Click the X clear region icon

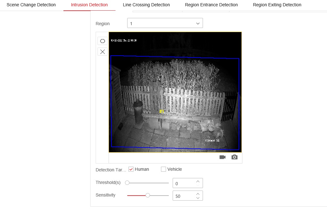pos(102,52)
